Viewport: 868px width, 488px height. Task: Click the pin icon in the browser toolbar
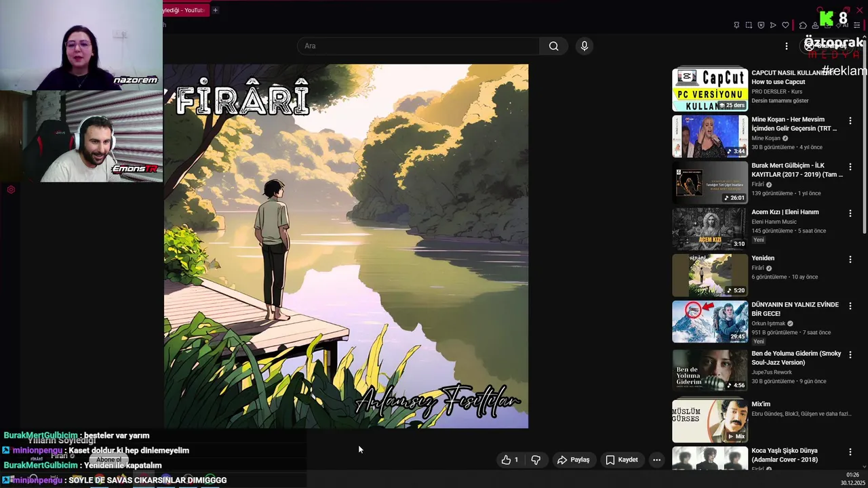736,25
